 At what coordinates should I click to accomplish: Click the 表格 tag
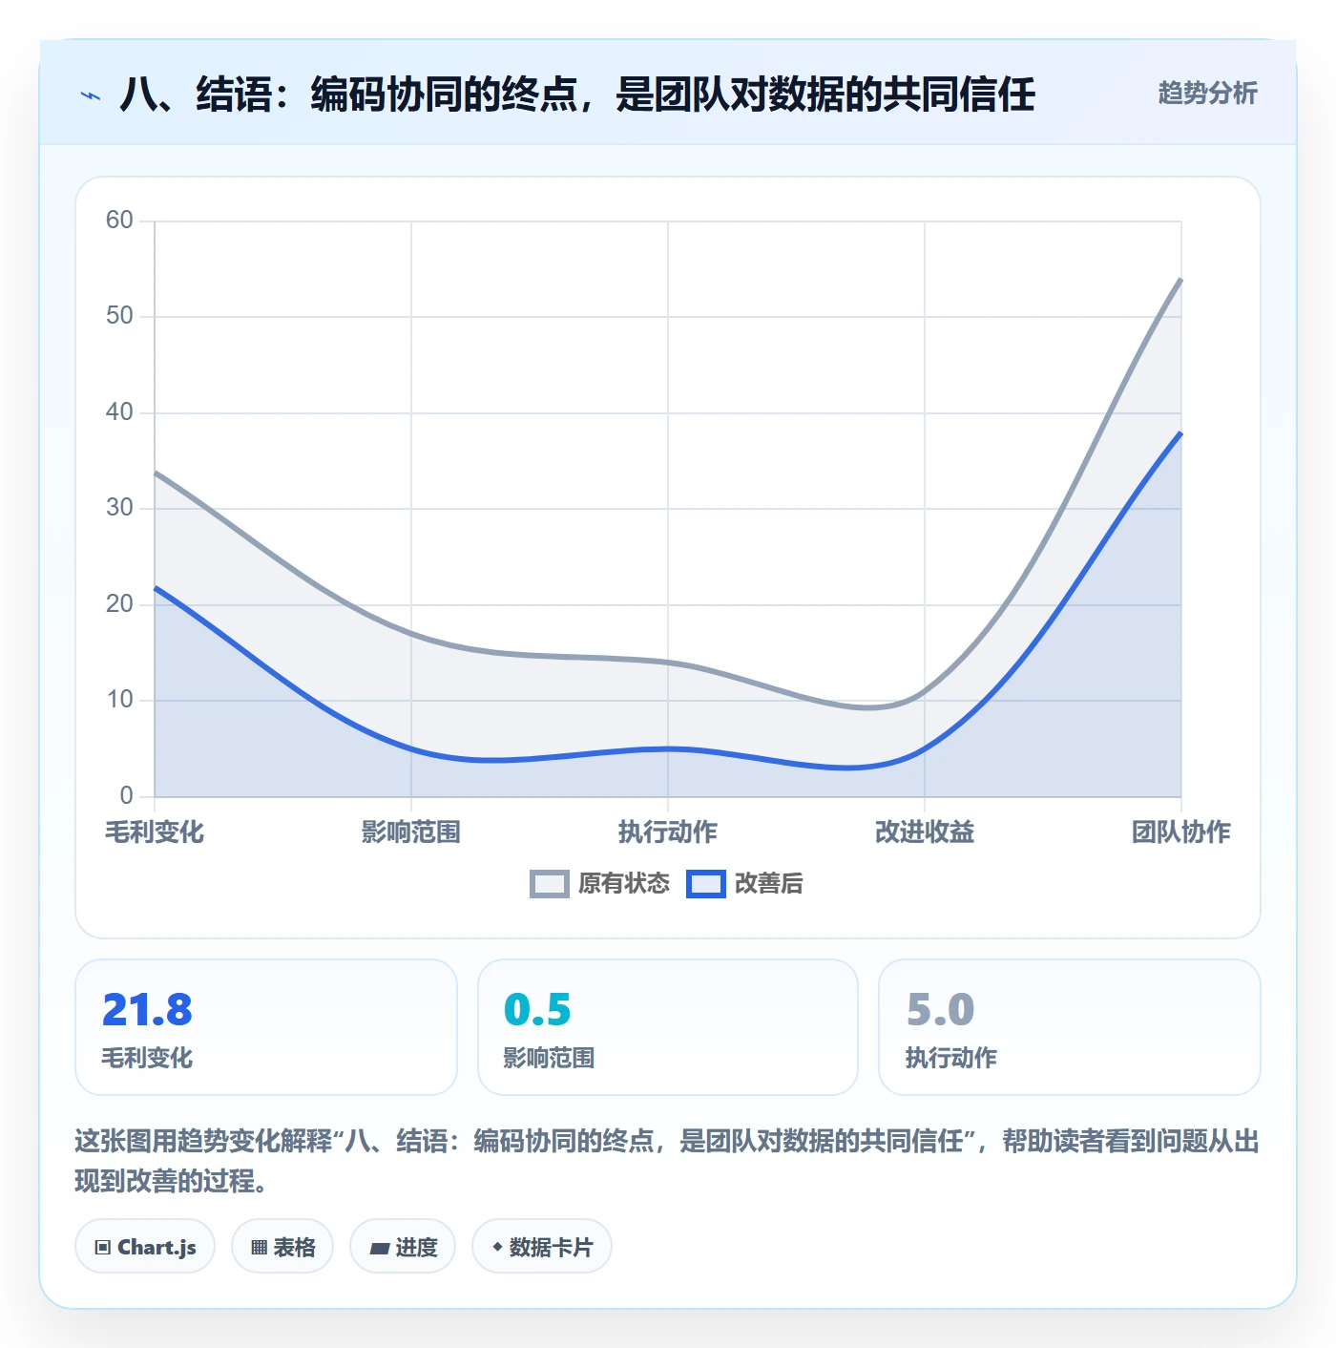(x=282, y=1247)
